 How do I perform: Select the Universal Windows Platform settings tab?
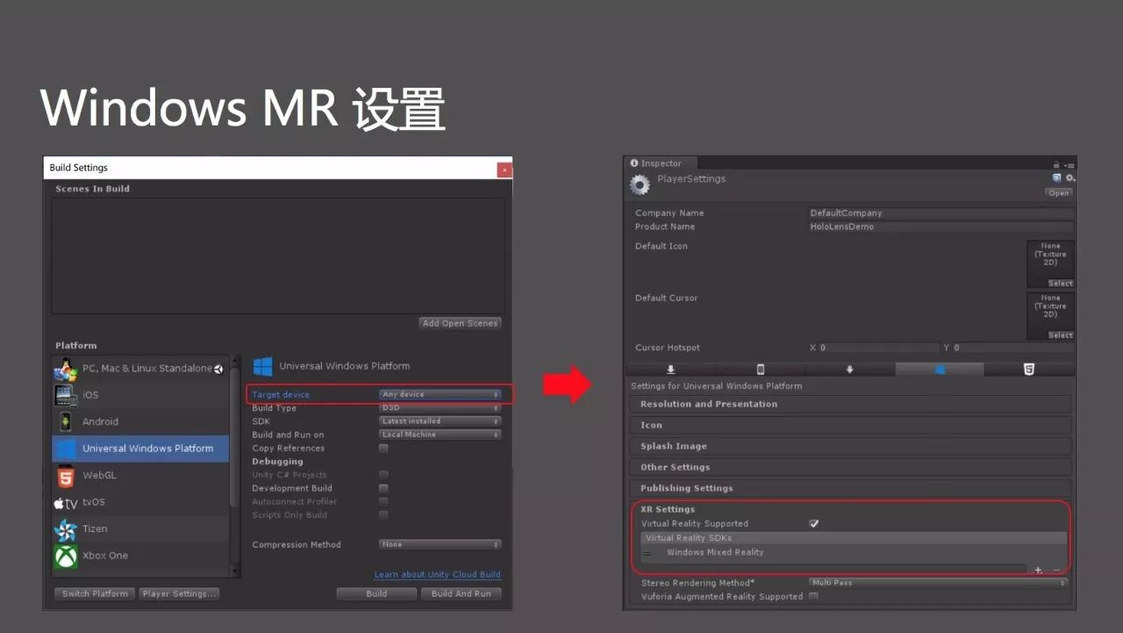[940, 370]
